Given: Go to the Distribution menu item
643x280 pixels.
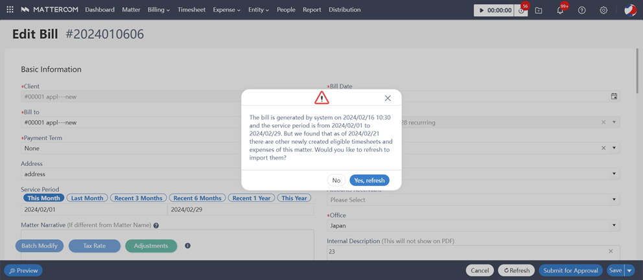Looking at the screenshot, I should click(x=344, y=10).
